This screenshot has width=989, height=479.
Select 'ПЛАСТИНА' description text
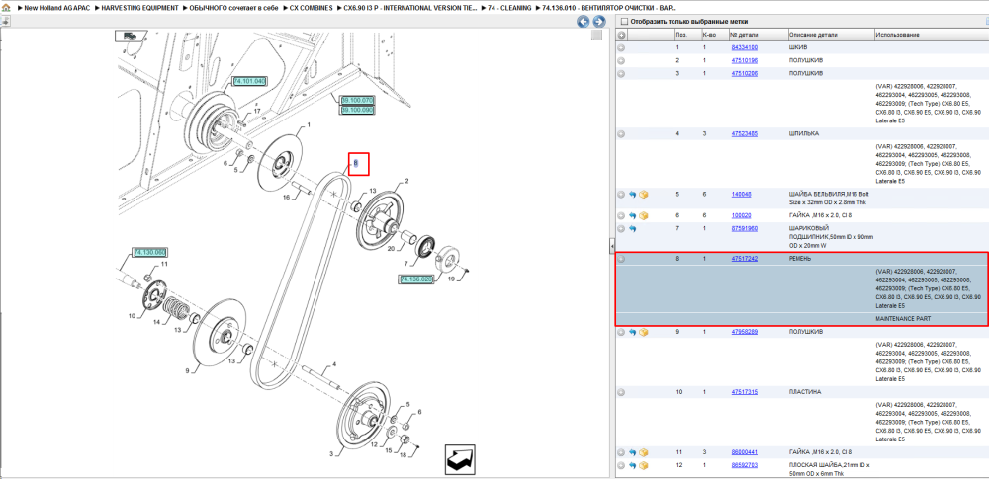(804, 392)
